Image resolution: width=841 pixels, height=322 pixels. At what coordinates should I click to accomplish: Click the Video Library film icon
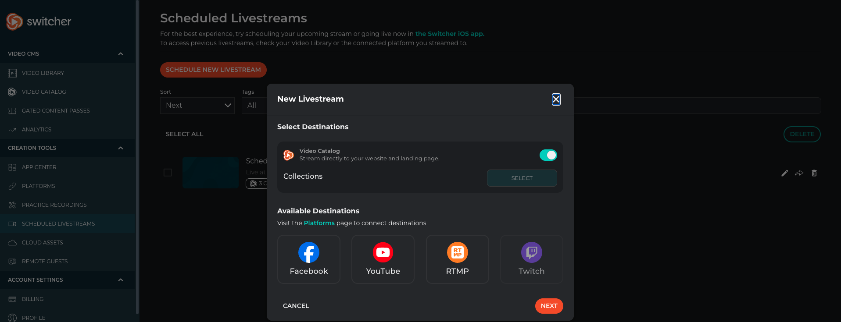[12, 73]
